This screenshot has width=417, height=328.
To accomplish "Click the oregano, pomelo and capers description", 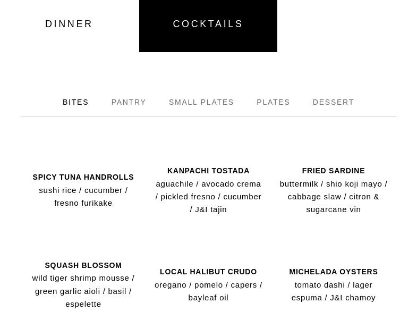I will point(208,291).
